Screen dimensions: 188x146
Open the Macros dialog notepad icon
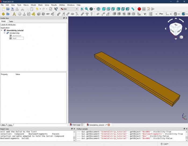pos(149,9)
